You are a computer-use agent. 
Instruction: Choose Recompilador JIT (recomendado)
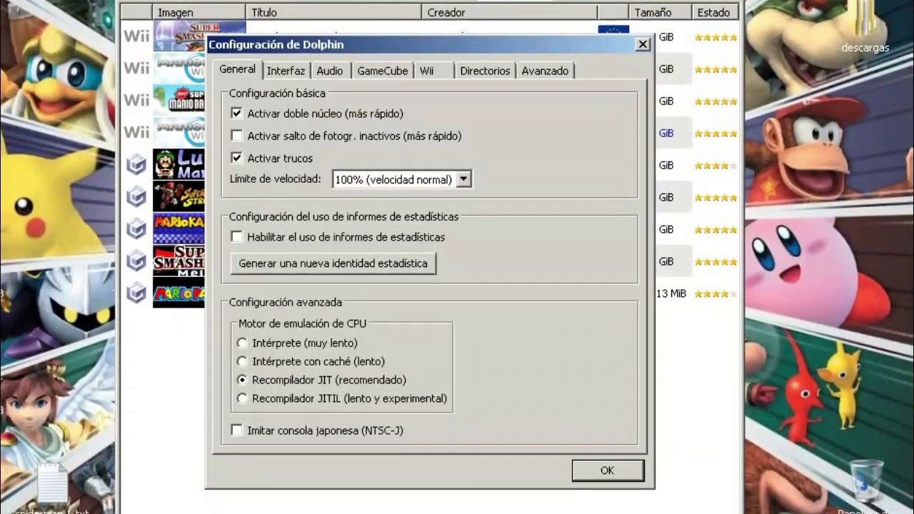click(242, 381)
